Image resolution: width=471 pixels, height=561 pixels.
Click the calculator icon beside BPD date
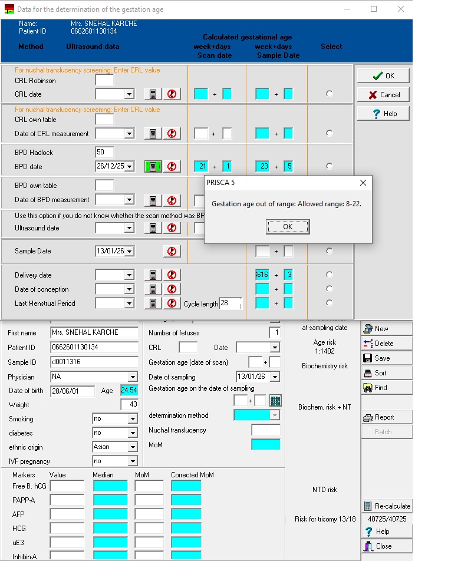(153, 167)
